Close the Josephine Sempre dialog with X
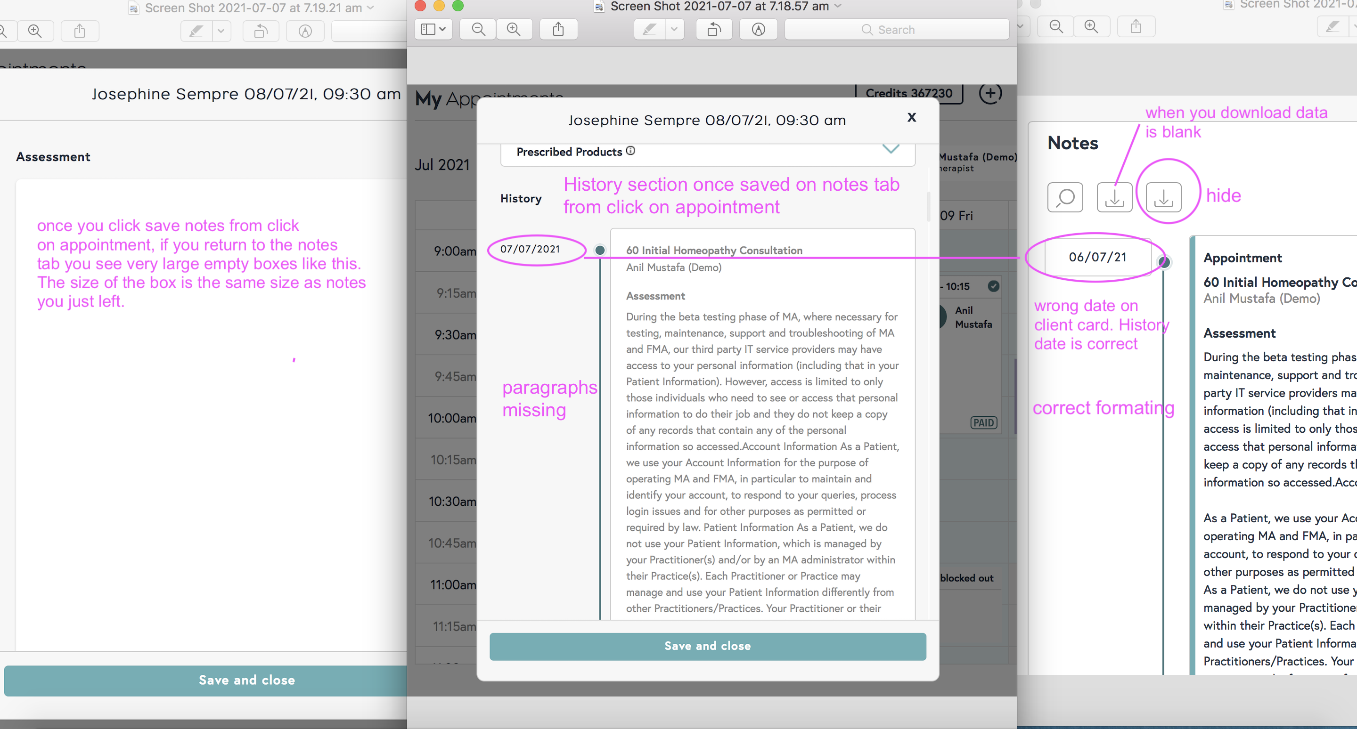 [911, 117]
